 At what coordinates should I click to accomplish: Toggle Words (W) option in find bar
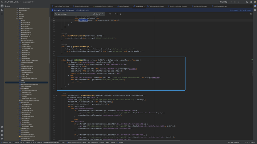click(100, 14)
